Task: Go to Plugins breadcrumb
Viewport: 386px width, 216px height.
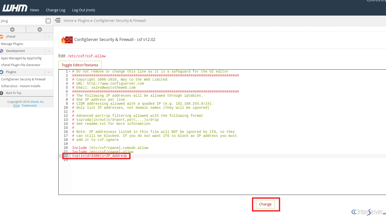Action: [x=83, y=21]
